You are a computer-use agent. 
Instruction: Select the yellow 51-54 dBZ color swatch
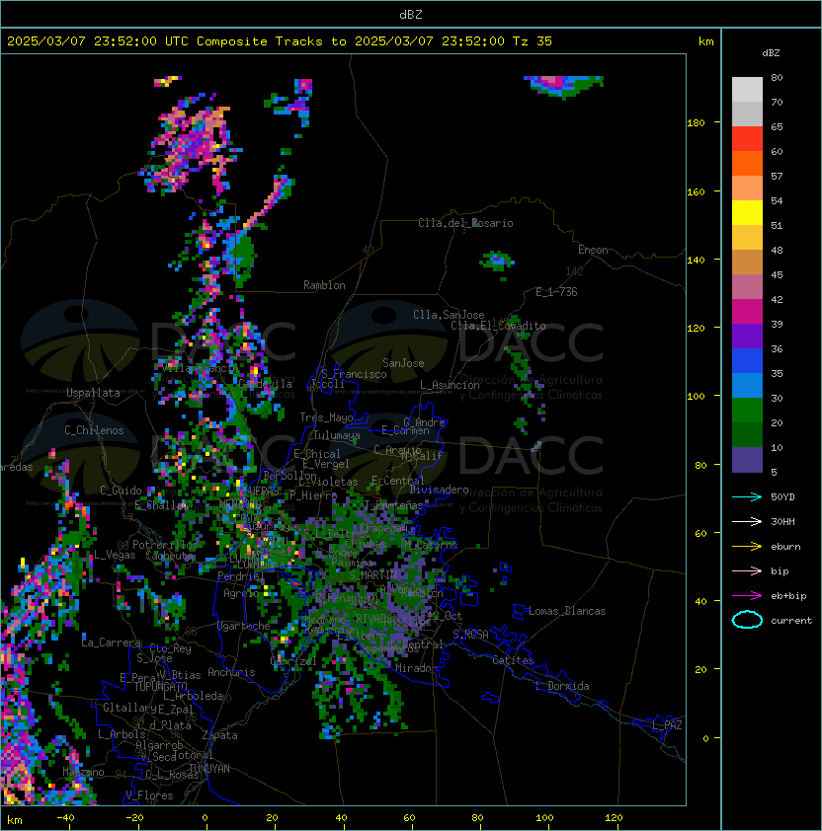pyautogui.click(x=747, y=213)
